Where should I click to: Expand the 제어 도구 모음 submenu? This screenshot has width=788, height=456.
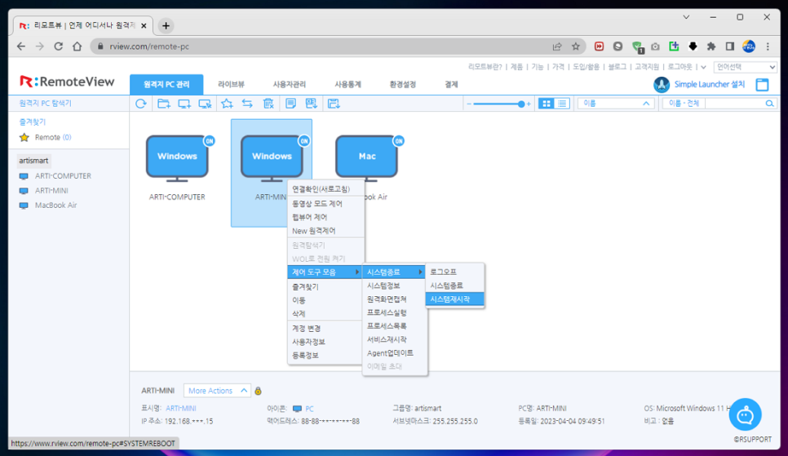[325, 272]
